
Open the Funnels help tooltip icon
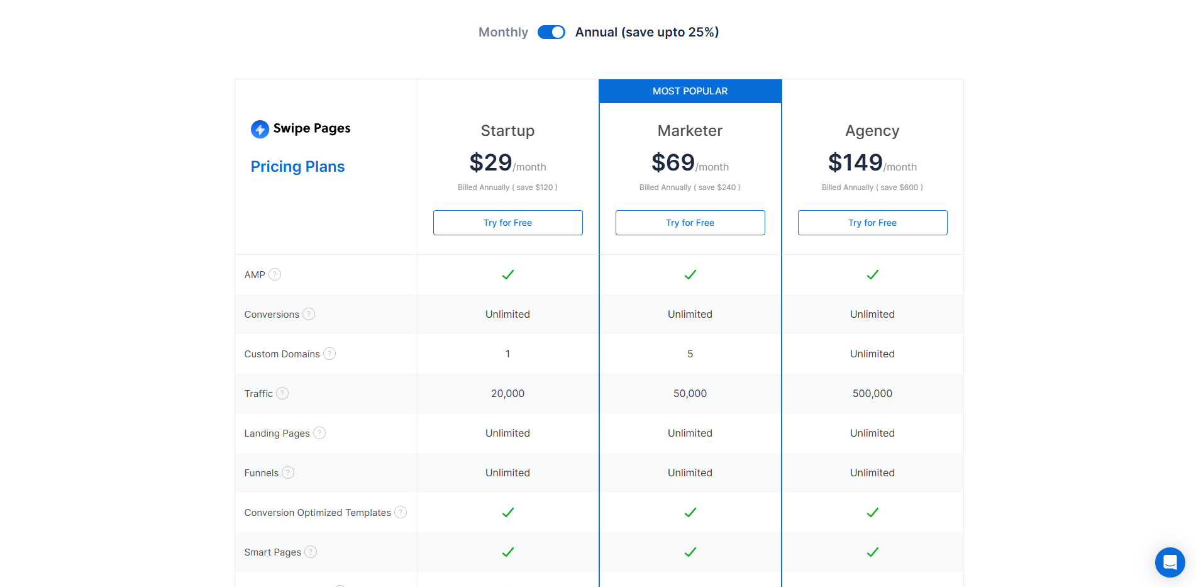point(288,472)
